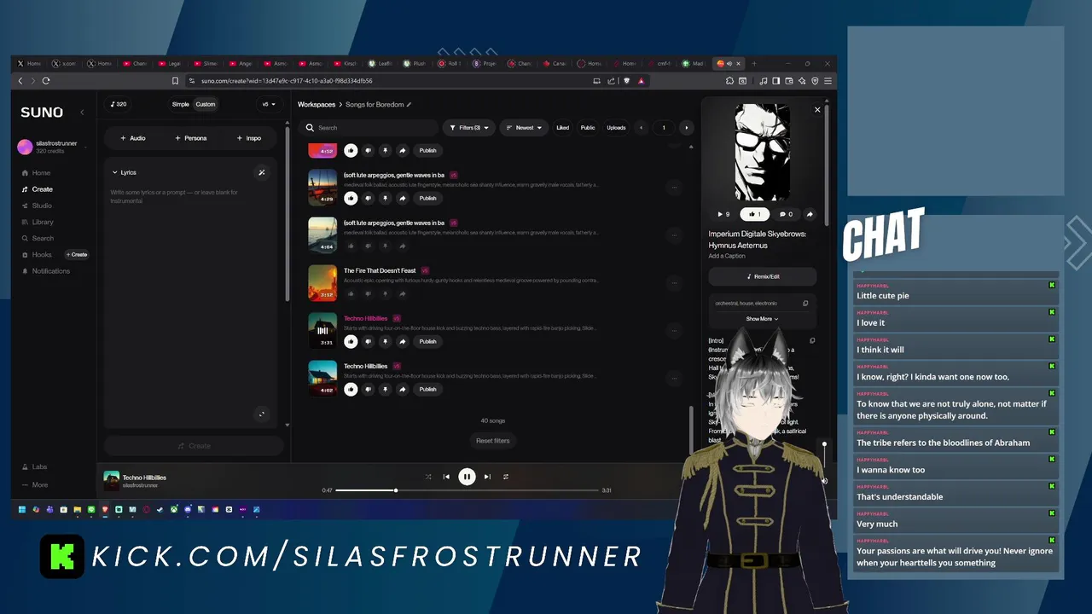Go to the previous track in player
Image resolution: width=1092 pixels, height=614 pixels.
pos(446,477)
